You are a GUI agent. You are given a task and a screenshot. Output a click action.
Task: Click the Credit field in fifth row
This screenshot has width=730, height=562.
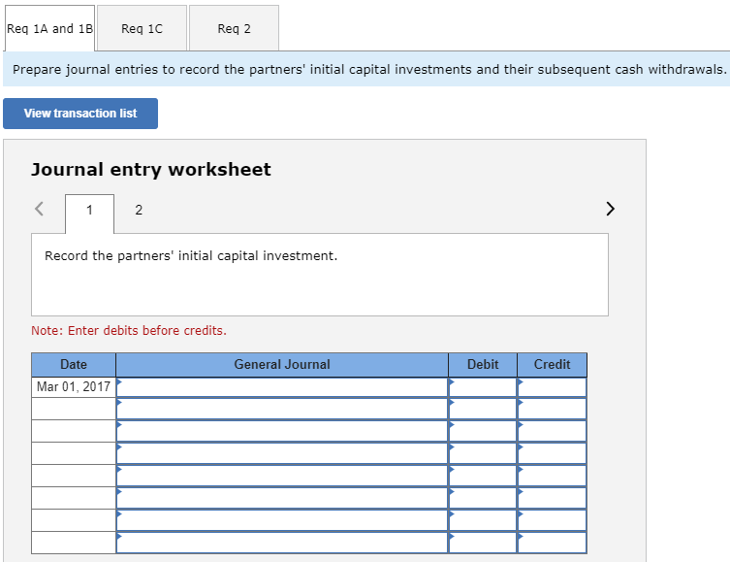click(552, 476)
